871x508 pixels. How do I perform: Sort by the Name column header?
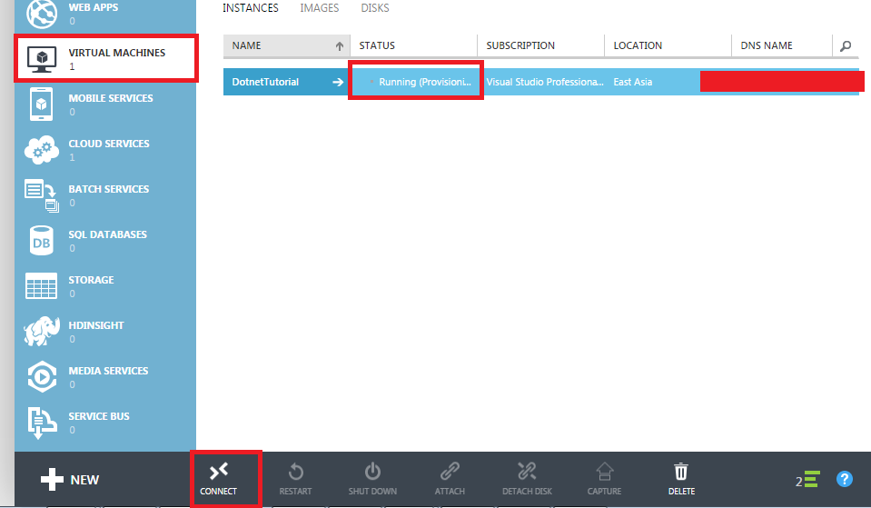pyautogui.click(x=287, y=45)
